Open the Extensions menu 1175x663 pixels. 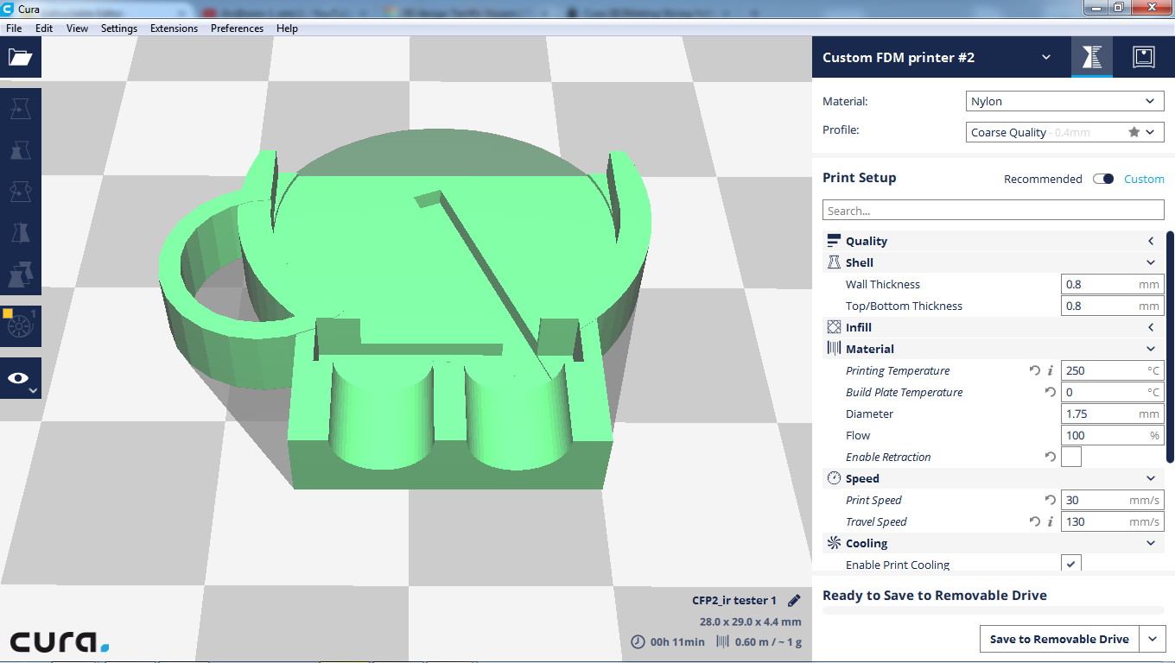point(174,28)
